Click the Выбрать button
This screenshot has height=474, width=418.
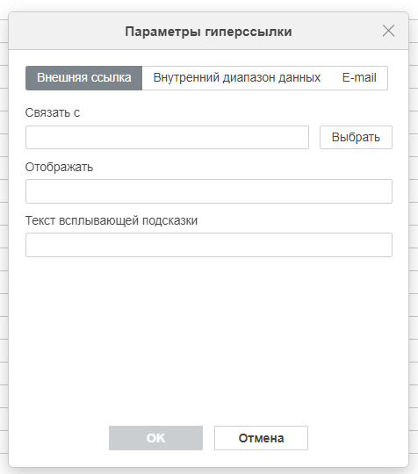(x=356, y=137)
